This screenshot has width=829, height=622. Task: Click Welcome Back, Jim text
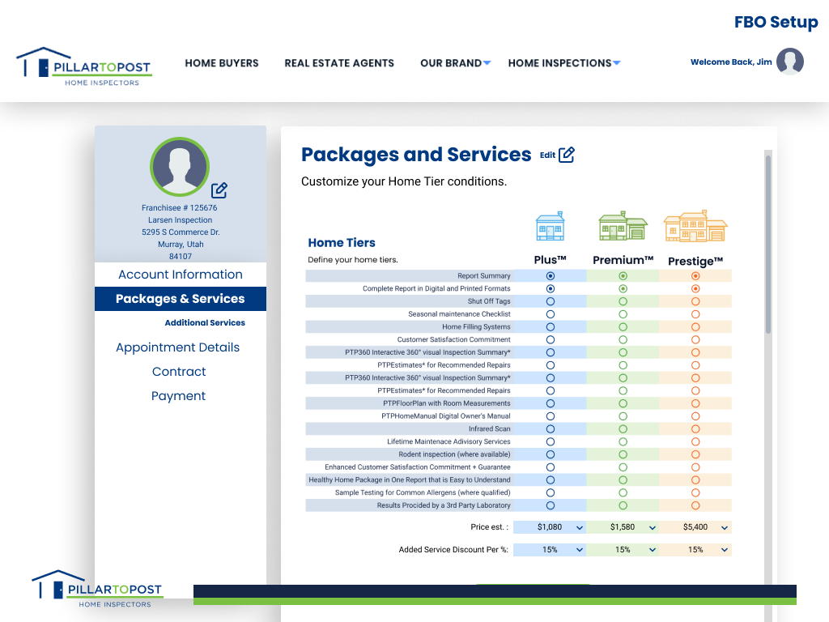[731, 62]
